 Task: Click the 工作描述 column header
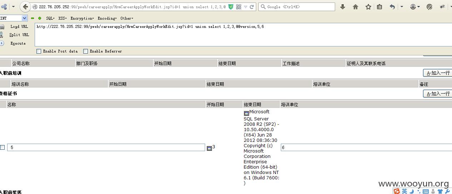coord(313,63)
